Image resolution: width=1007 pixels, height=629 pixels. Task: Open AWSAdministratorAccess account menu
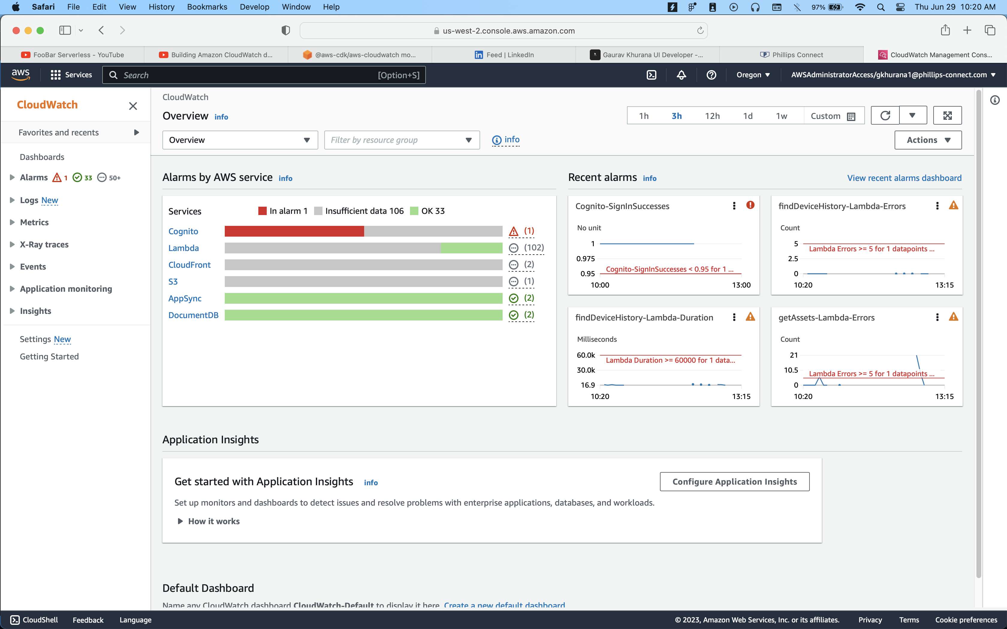click(893, 75)
